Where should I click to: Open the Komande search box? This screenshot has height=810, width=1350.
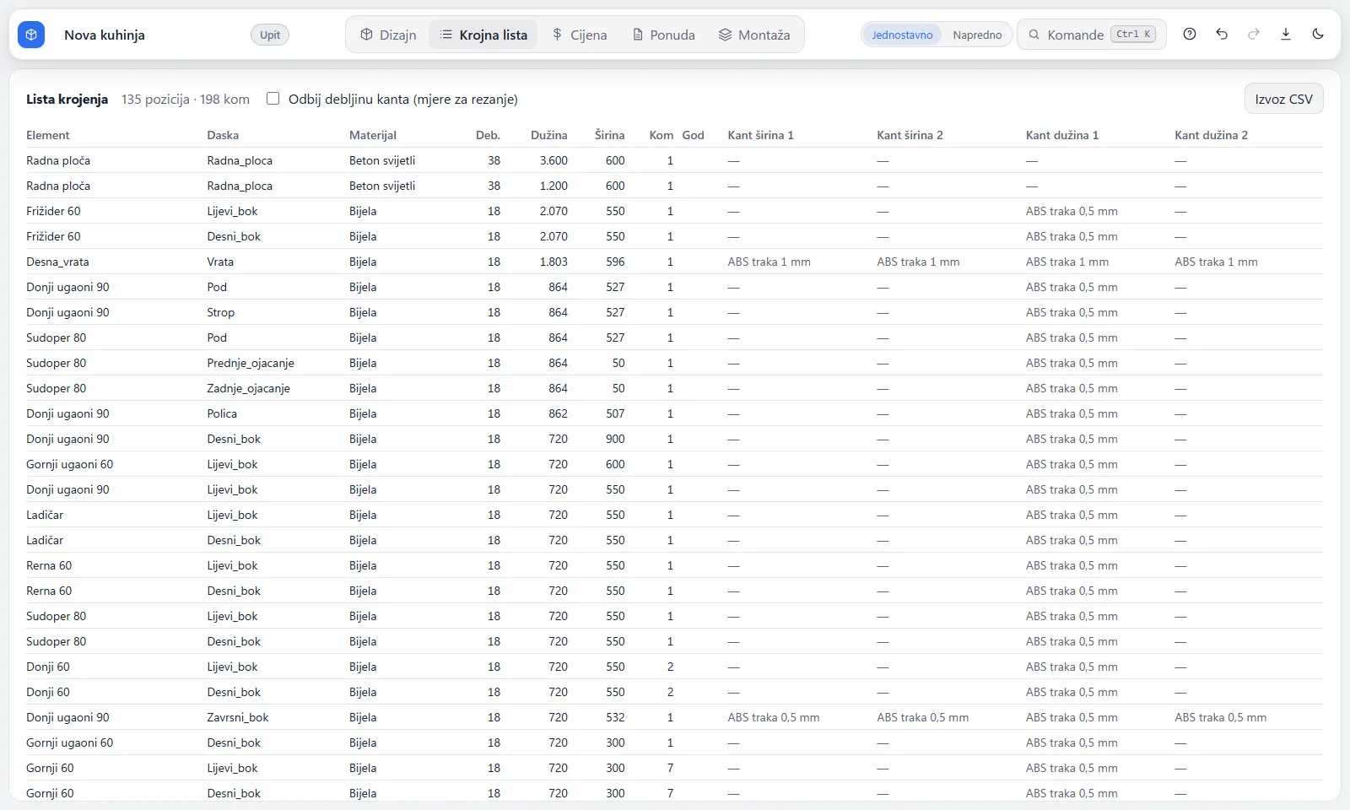coord(1092,35)
